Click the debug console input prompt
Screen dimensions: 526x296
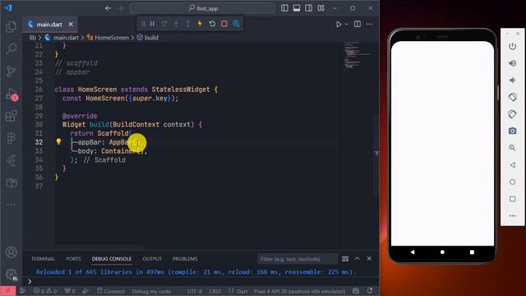(201, 281)
